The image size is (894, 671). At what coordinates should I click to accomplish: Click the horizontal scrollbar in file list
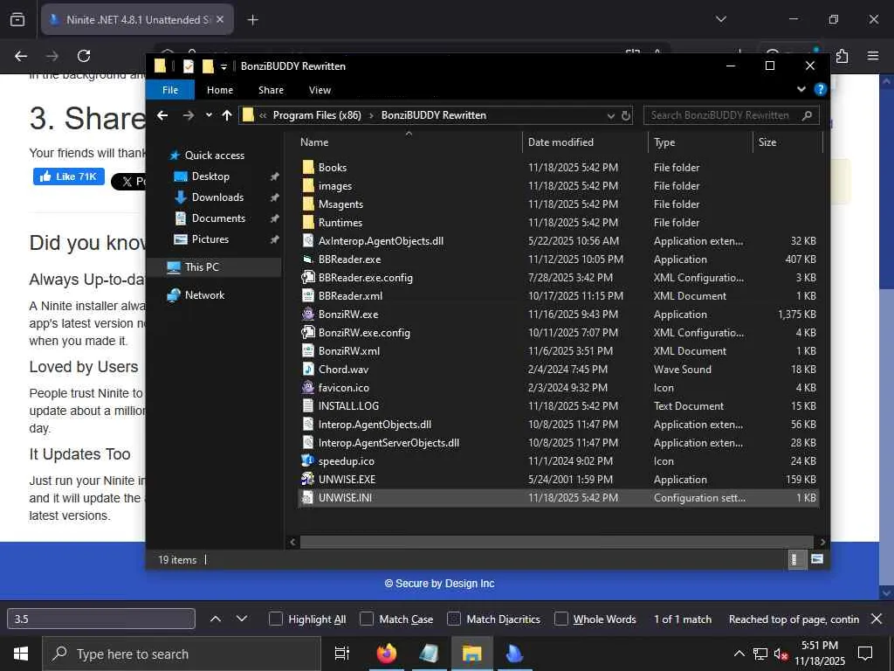[x=557, y=542]
